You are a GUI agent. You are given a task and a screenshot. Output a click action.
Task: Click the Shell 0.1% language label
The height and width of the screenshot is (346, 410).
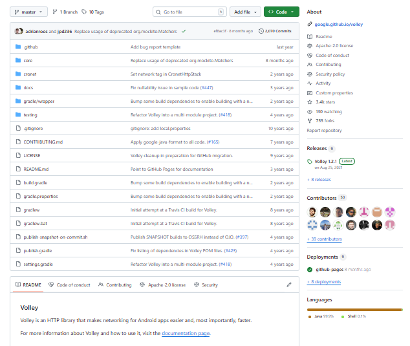click(354, 316)
